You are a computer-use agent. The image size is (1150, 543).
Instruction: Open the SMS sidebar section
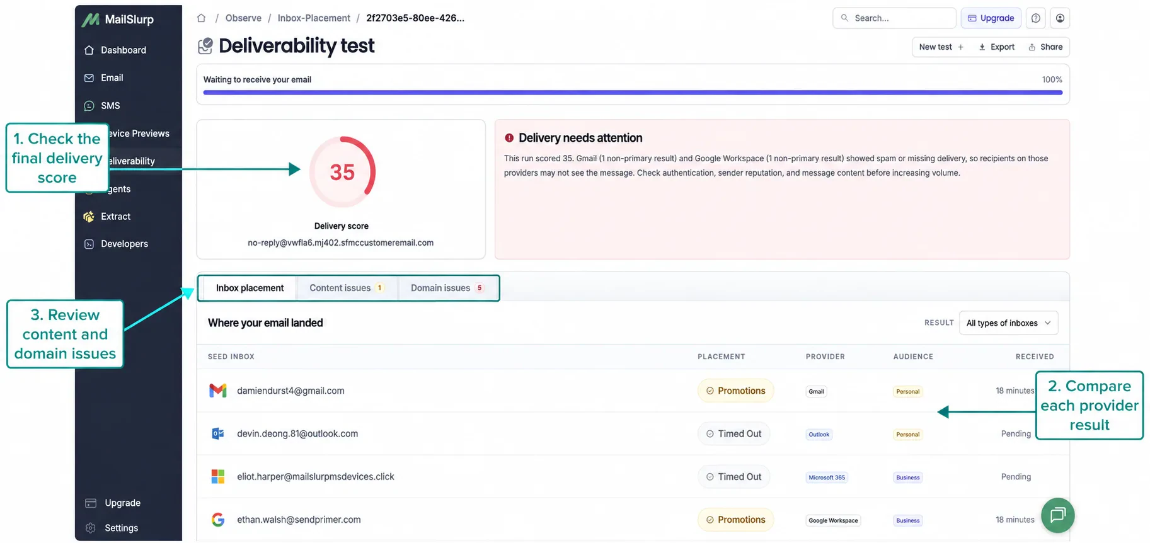click(x=110, y=106)
